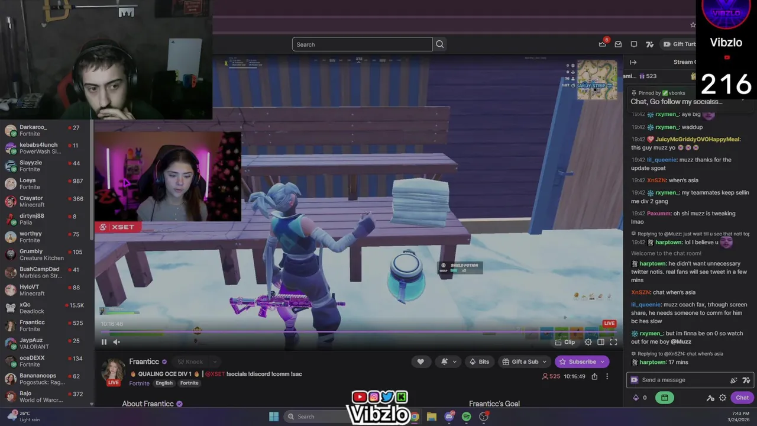Open Spotify from taskbar
This screenshot has height=426, width=757.
[x=467, y=417]
